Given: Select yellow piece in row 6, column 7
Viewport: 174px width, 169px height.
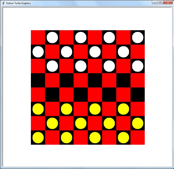Looking at the screenshot, I should click(x=123, y=109).
